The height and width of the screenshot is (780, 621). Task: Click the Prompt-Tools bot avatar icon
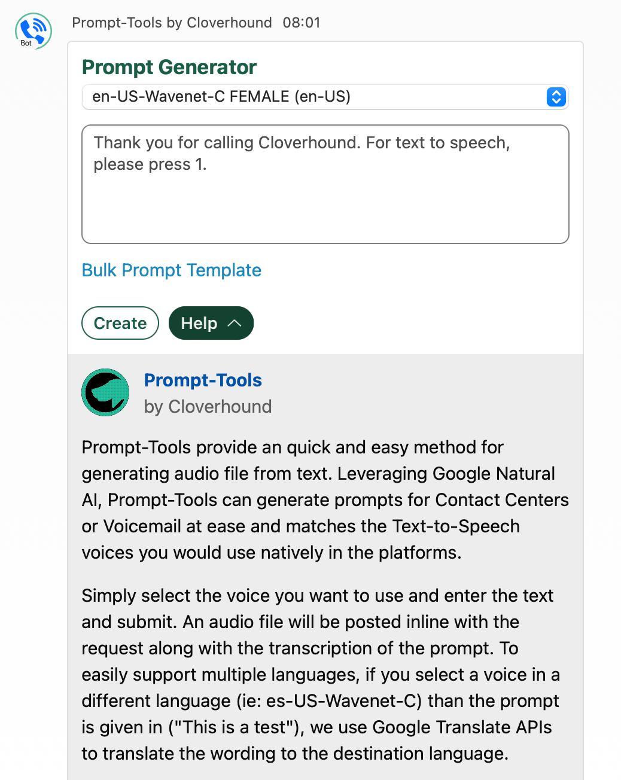(x=33, y=30)
